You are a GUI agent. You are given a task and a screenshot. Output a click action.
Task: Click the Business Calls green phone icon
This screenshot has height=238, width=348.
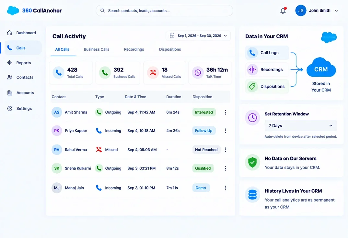coord(105,72)
